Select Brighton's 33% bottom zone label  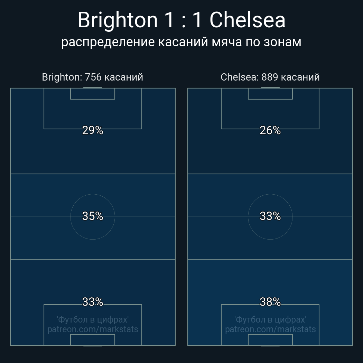coord(93,302)
